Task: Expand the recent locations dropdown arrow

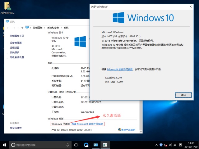Action: click(18, 27)
